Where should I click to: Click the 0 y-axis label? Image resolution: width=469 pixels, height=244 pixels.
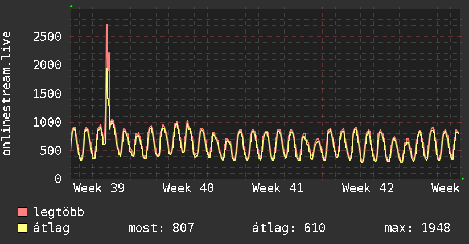point(58,179)
